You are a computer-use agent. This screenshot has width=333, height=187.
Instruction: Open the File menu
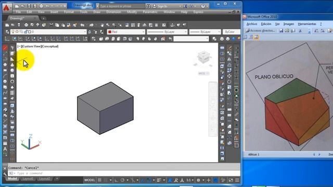[x=19, y=12]
